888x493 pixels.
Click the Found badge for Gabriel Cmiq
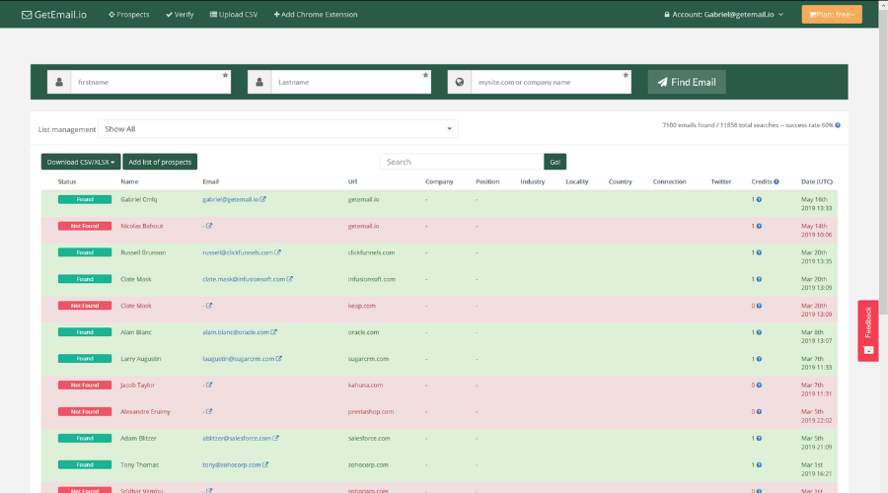tap(85, 199)
